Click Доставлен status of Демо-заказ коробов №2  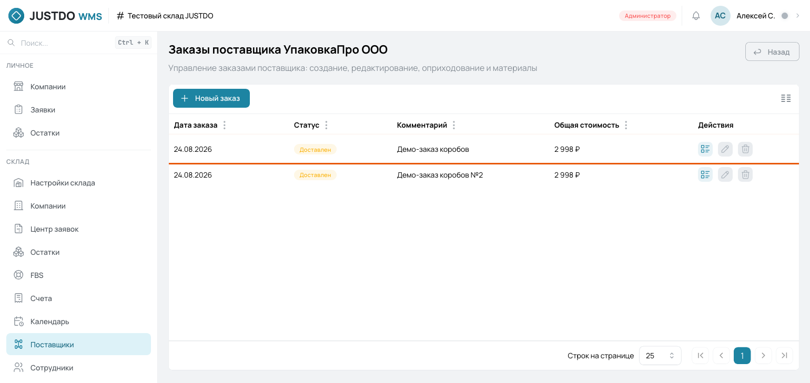(x=315, y=175)
